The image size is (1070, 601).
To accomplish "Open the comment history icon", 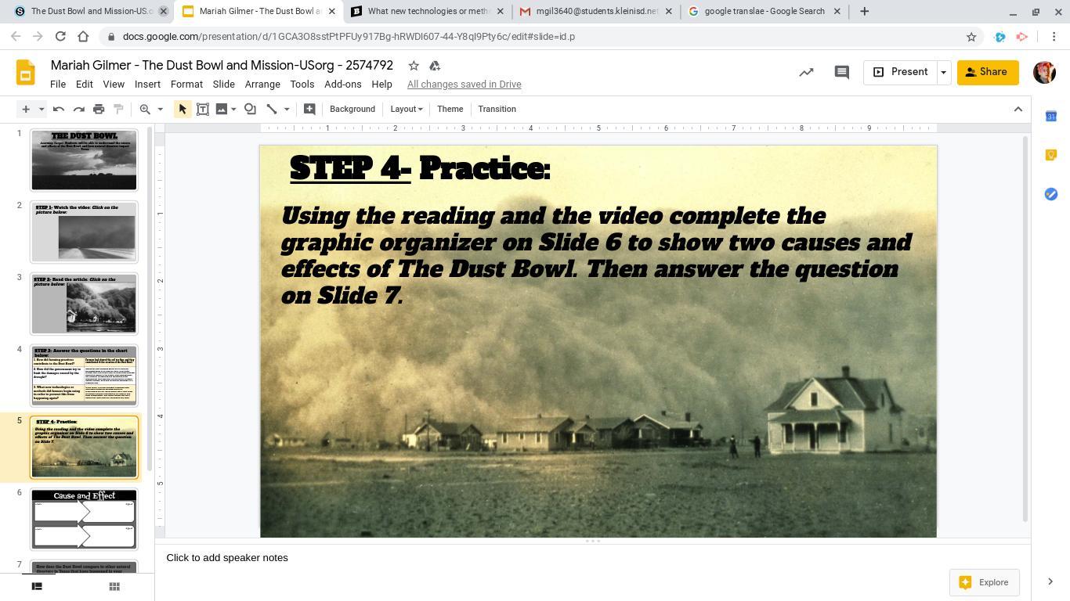I will [842, 72].
